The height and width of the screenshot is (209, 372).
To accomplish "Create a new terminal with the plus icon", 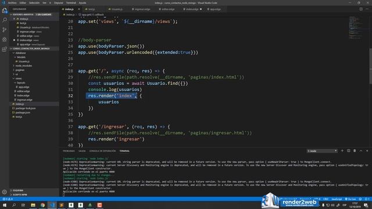I will click(x=342, y=151).
